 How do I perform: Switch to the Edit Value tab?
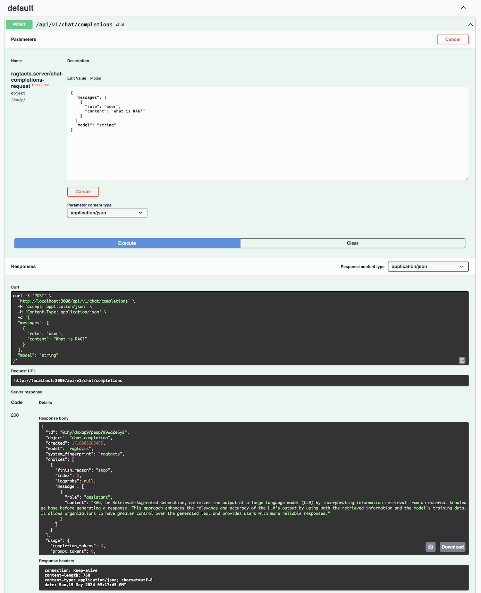click(x=77, y=78)
